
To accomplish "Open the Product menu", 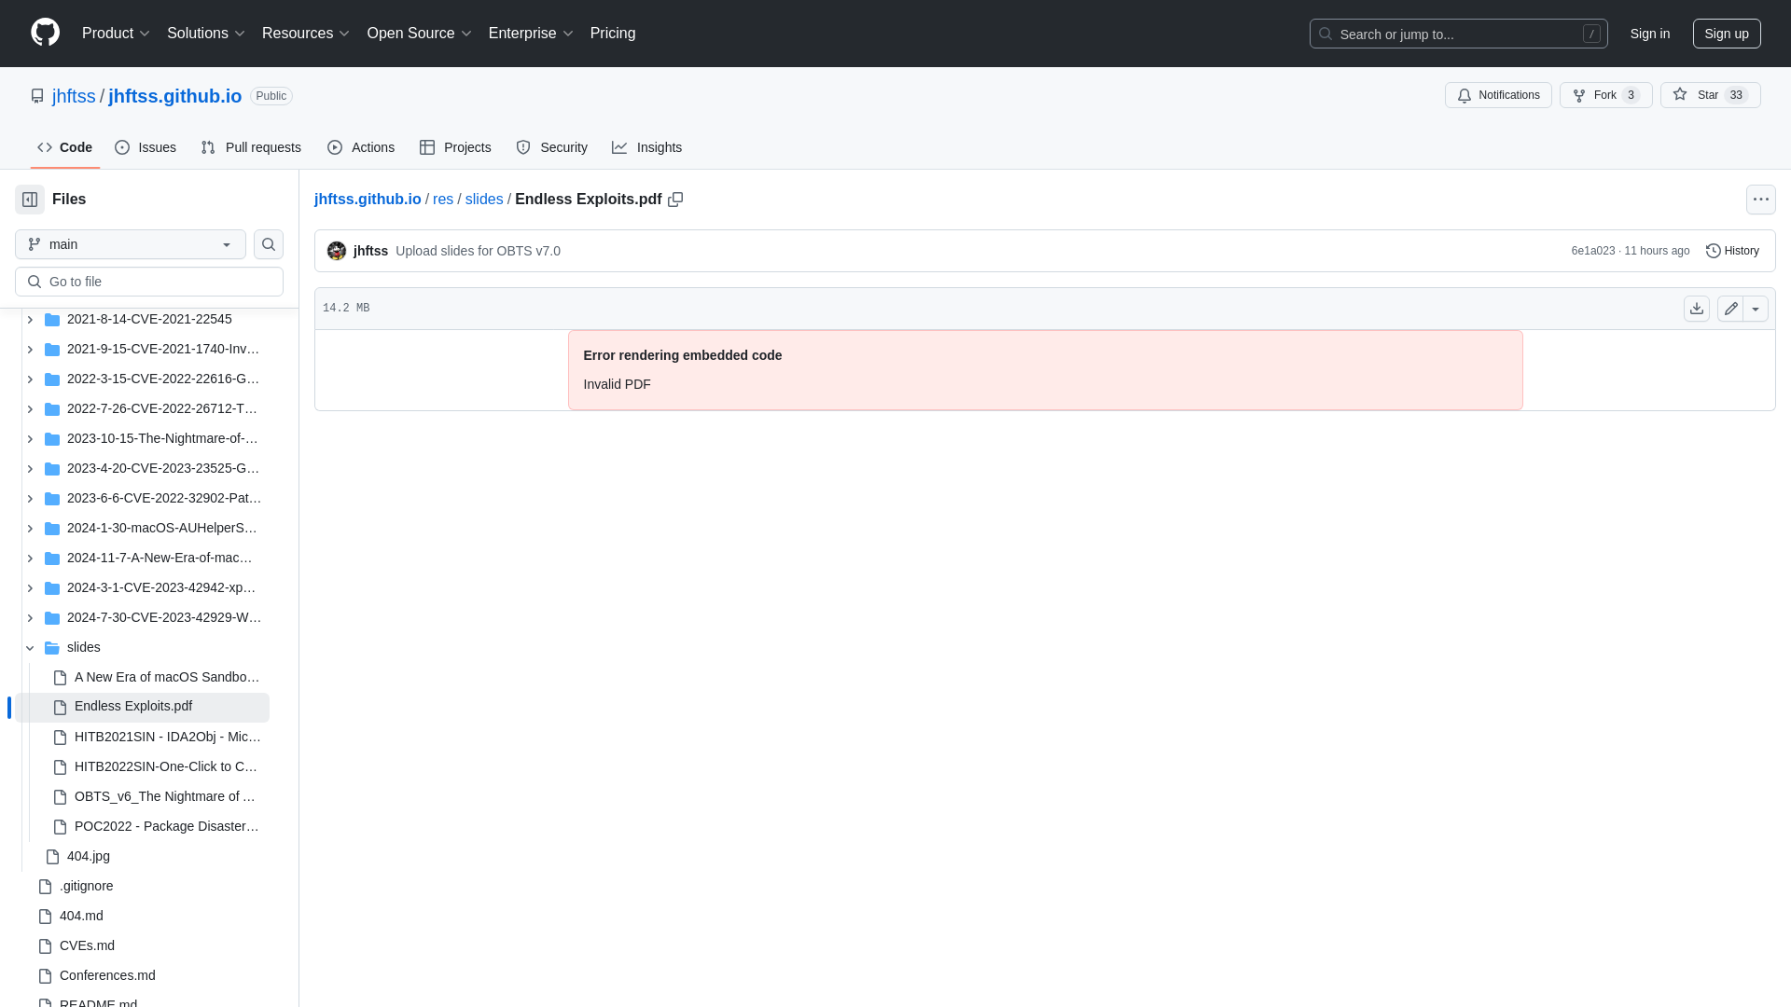I will pyautogui.click(x=116, y=34).
